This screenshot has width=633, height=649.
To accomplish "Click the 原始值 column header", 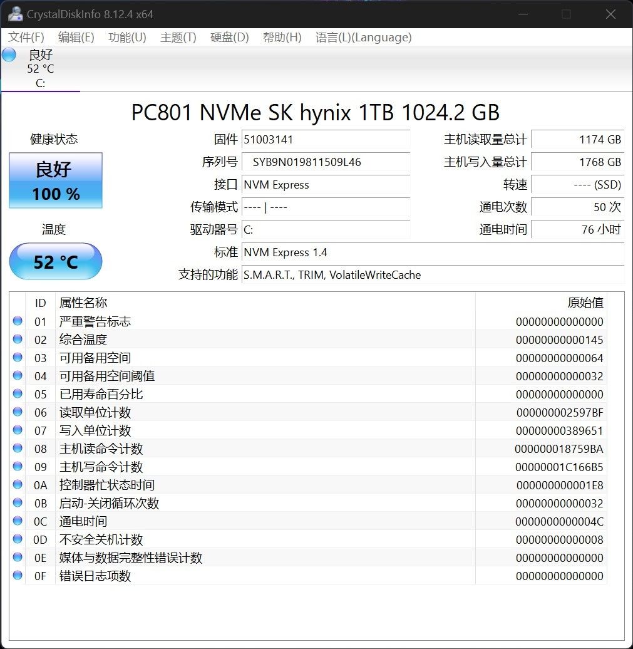I will tap(541, 303).
